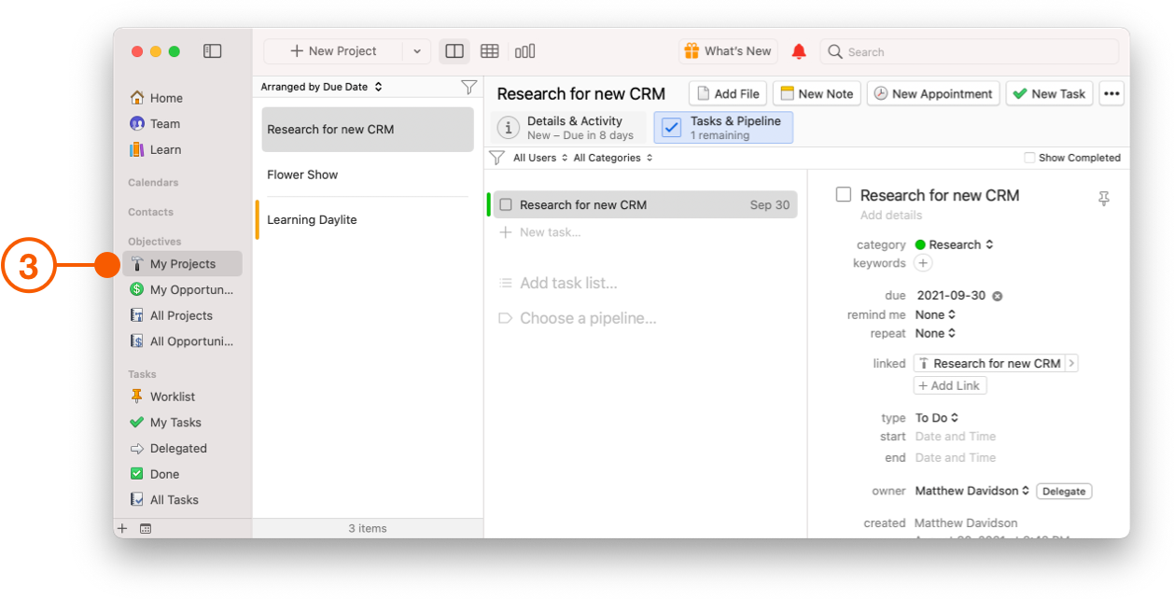Switch to grid view using the toolbar icon
The width and height of the screenshot is (1174, 599).
point(489,51)
